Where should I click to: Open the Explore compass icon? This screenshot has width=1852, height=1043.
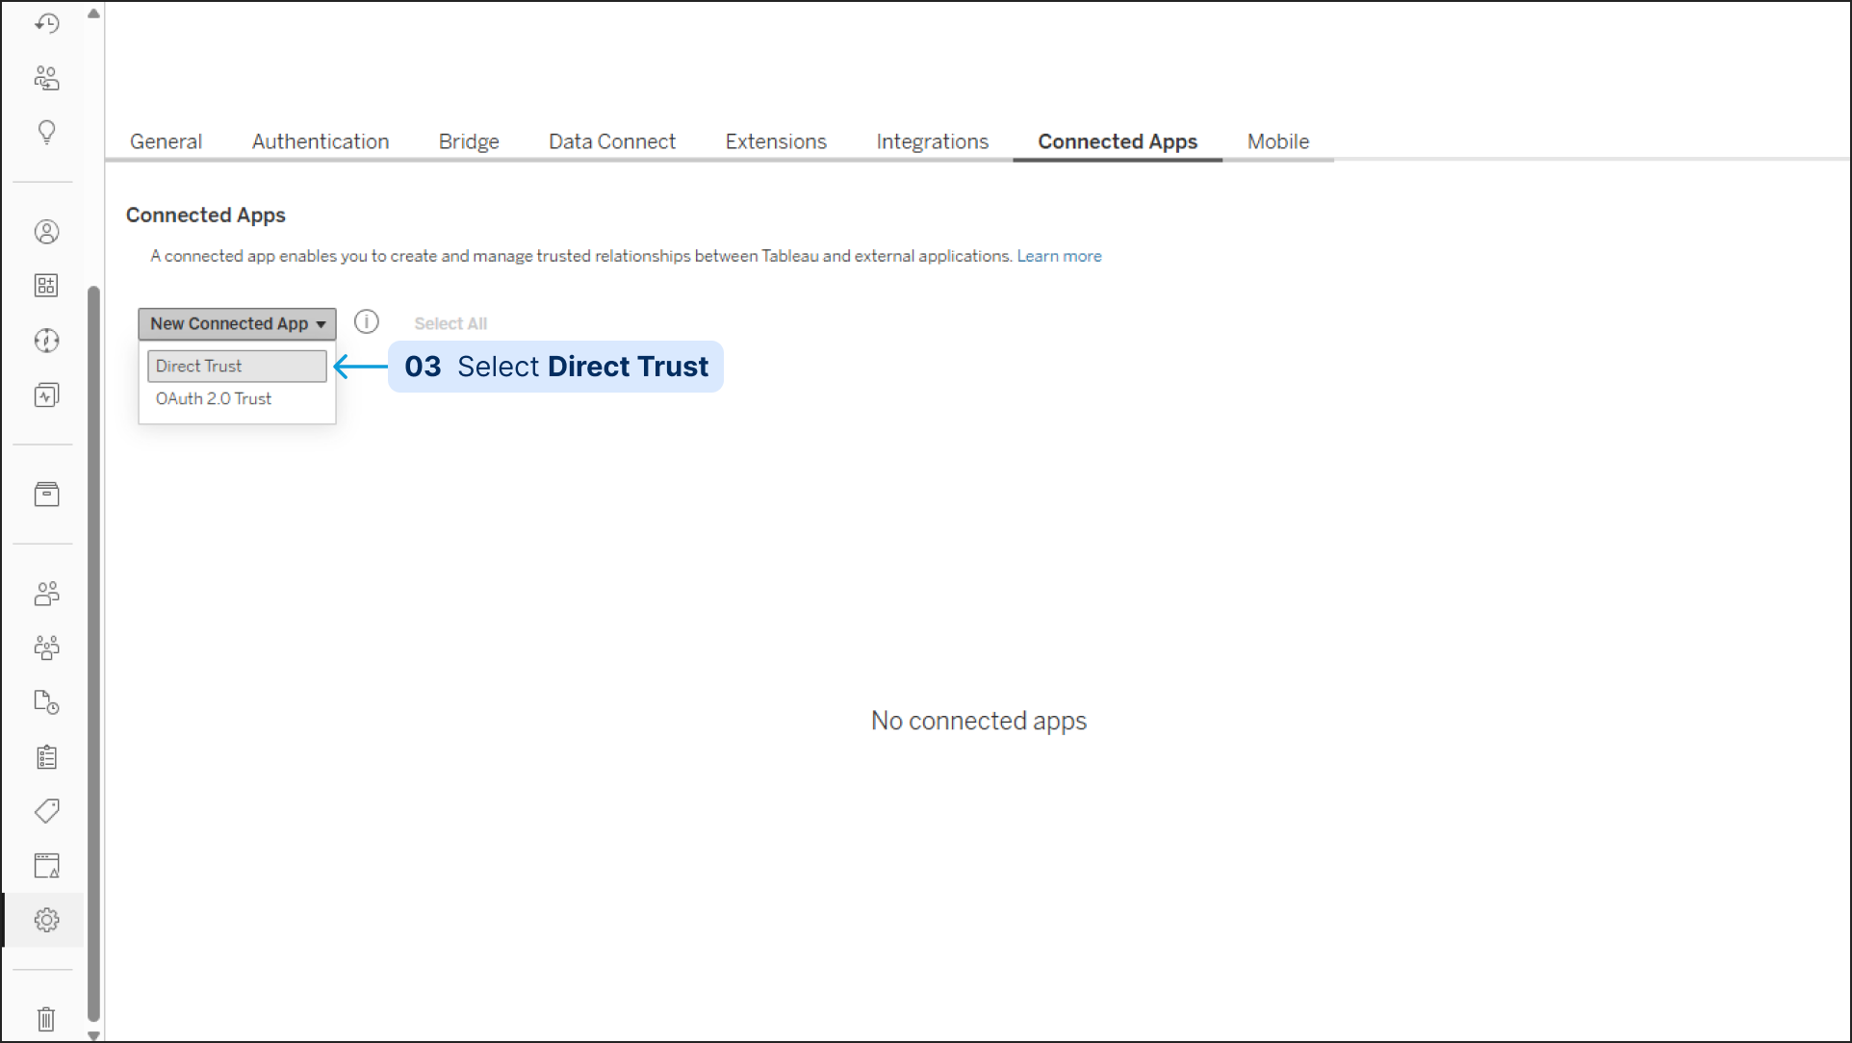(46, 341)
